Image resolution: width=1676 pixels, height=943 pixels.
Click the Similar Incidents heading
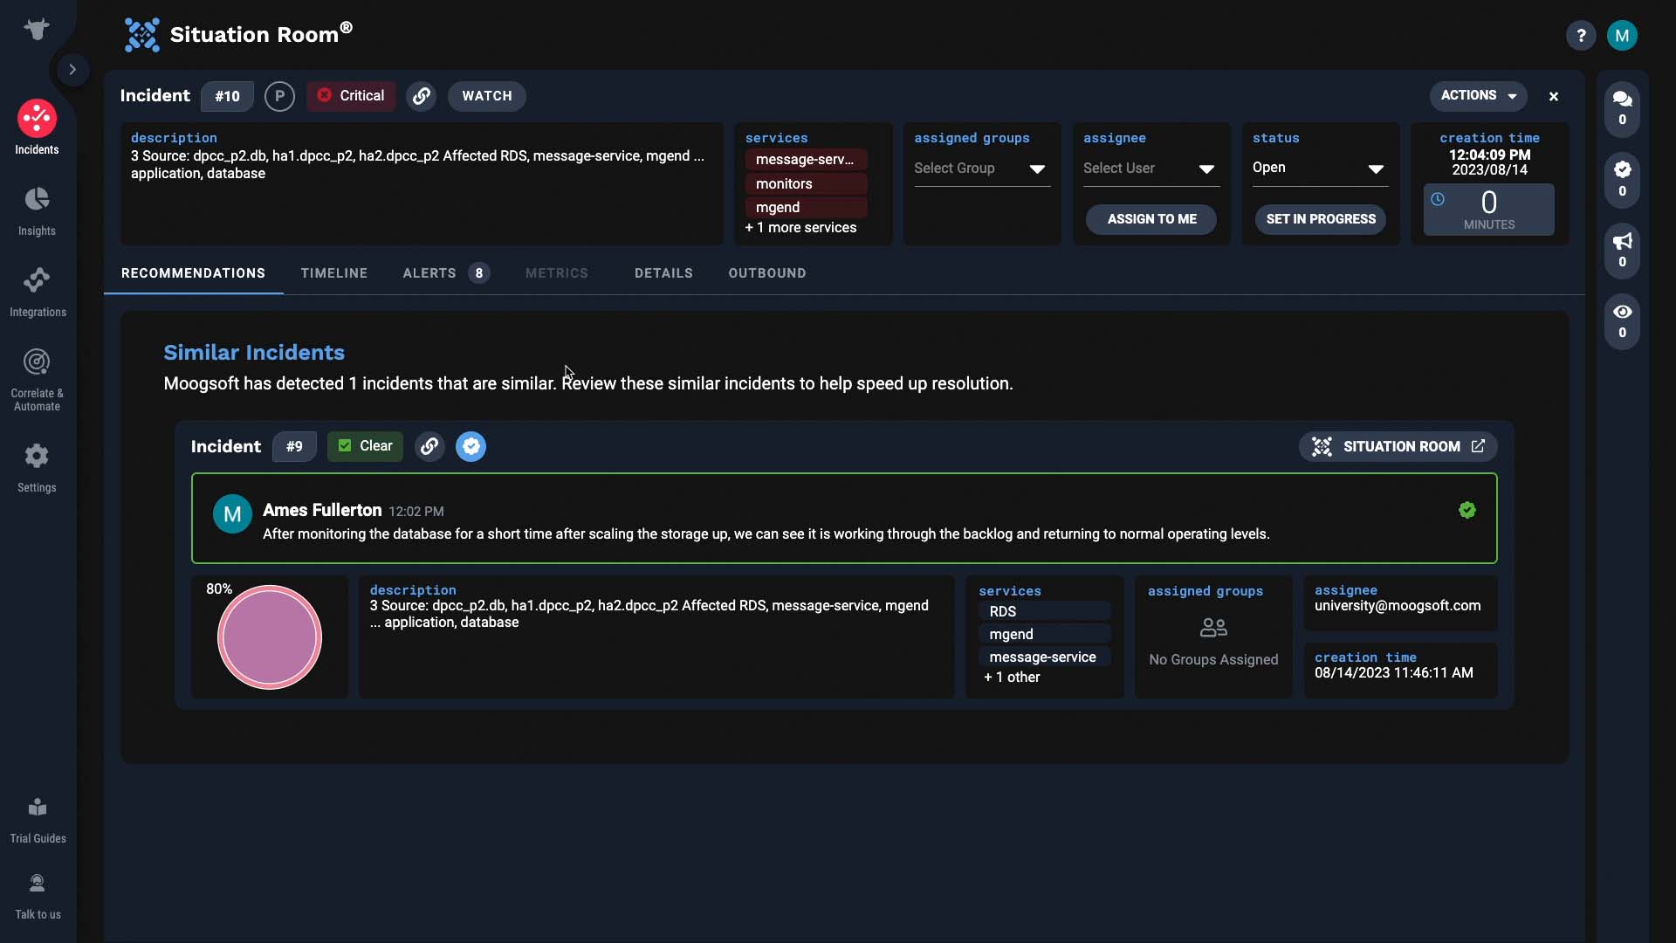tap(254, 352)
